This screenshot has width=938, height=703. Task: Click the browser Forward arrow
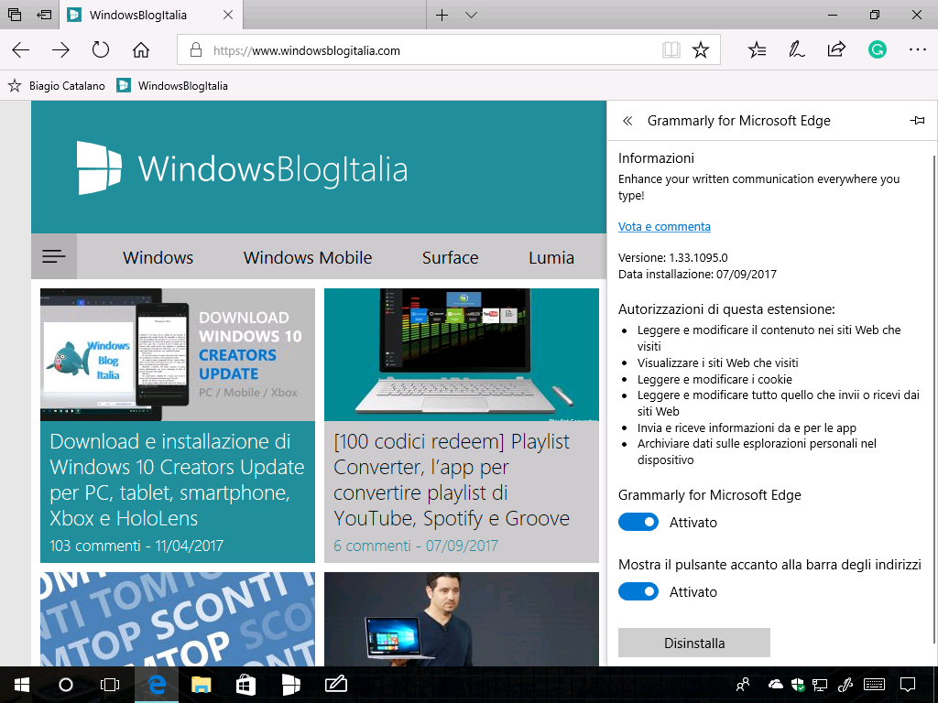tap(60, 50)
